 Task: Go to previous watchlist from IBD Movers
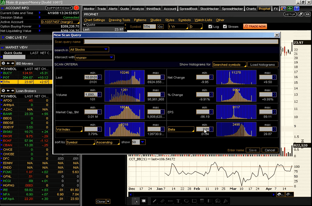(8, 63)
